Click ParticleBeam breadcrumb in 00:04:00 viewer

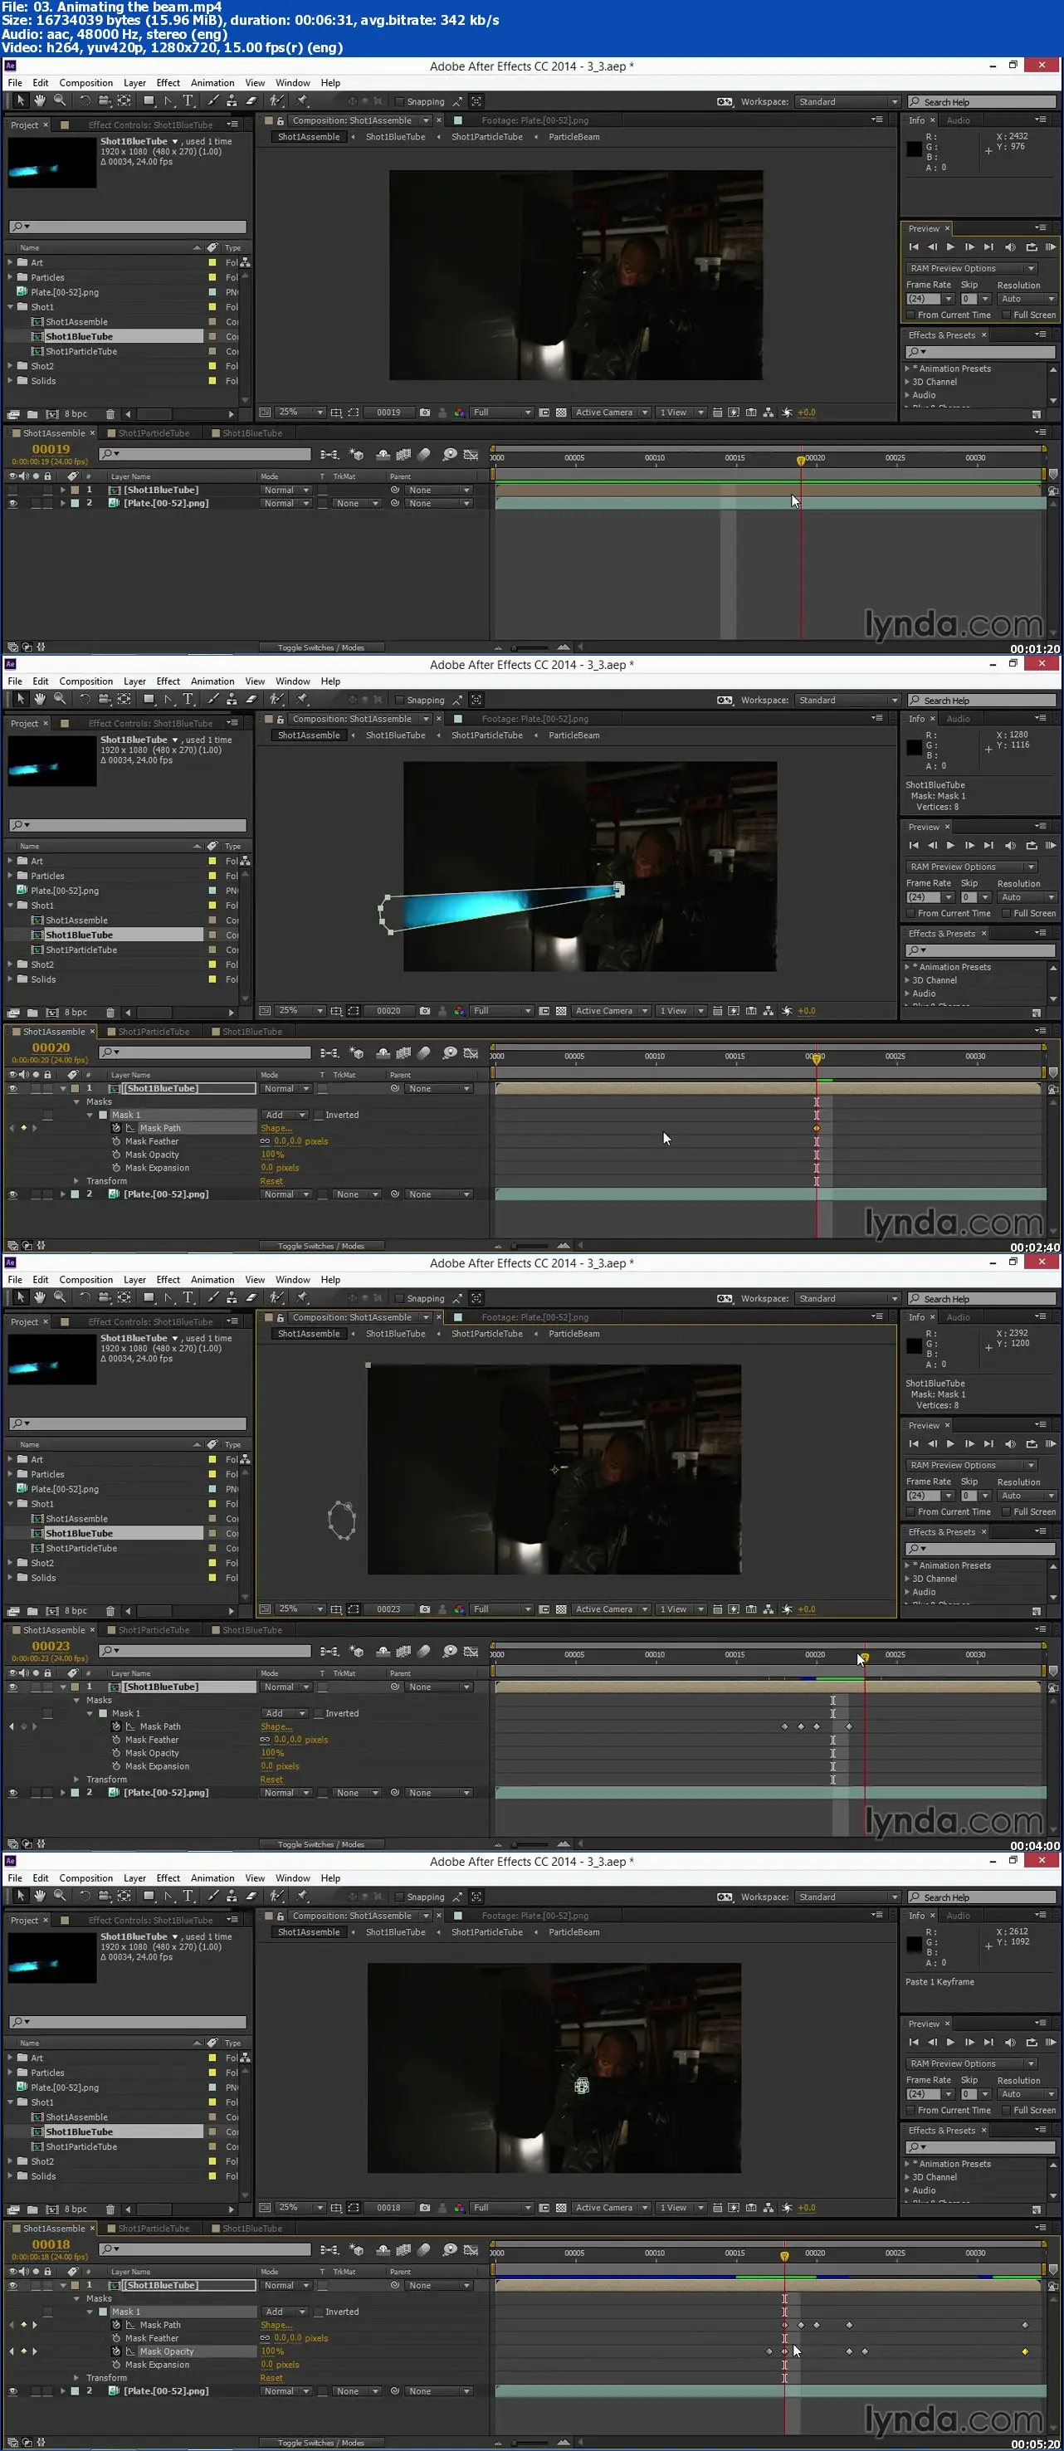(573, 1334)
